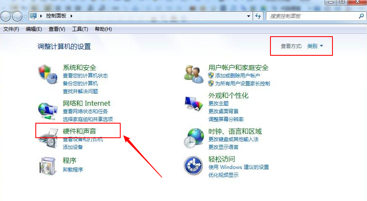Click in the 搜索控制面板 search field
The width and height of the screenshot is (367, 201).
(x=313, y=16)
